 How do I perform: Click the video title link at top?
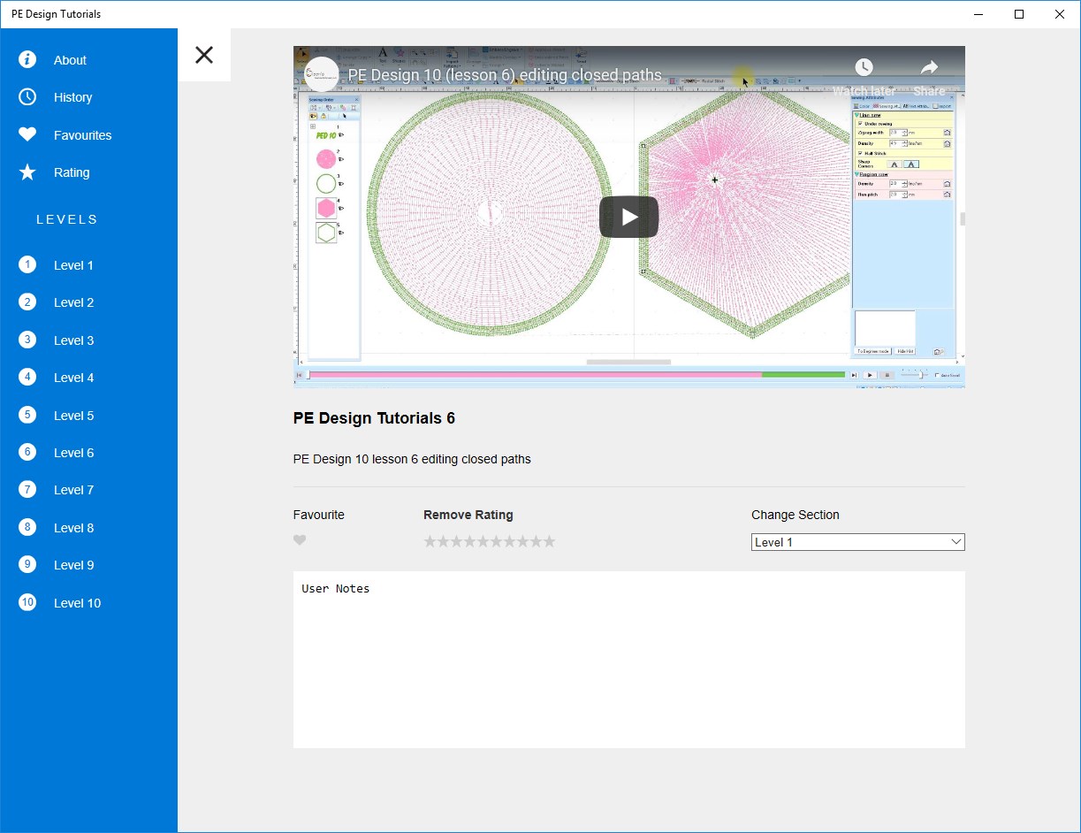tap(505, 75)
